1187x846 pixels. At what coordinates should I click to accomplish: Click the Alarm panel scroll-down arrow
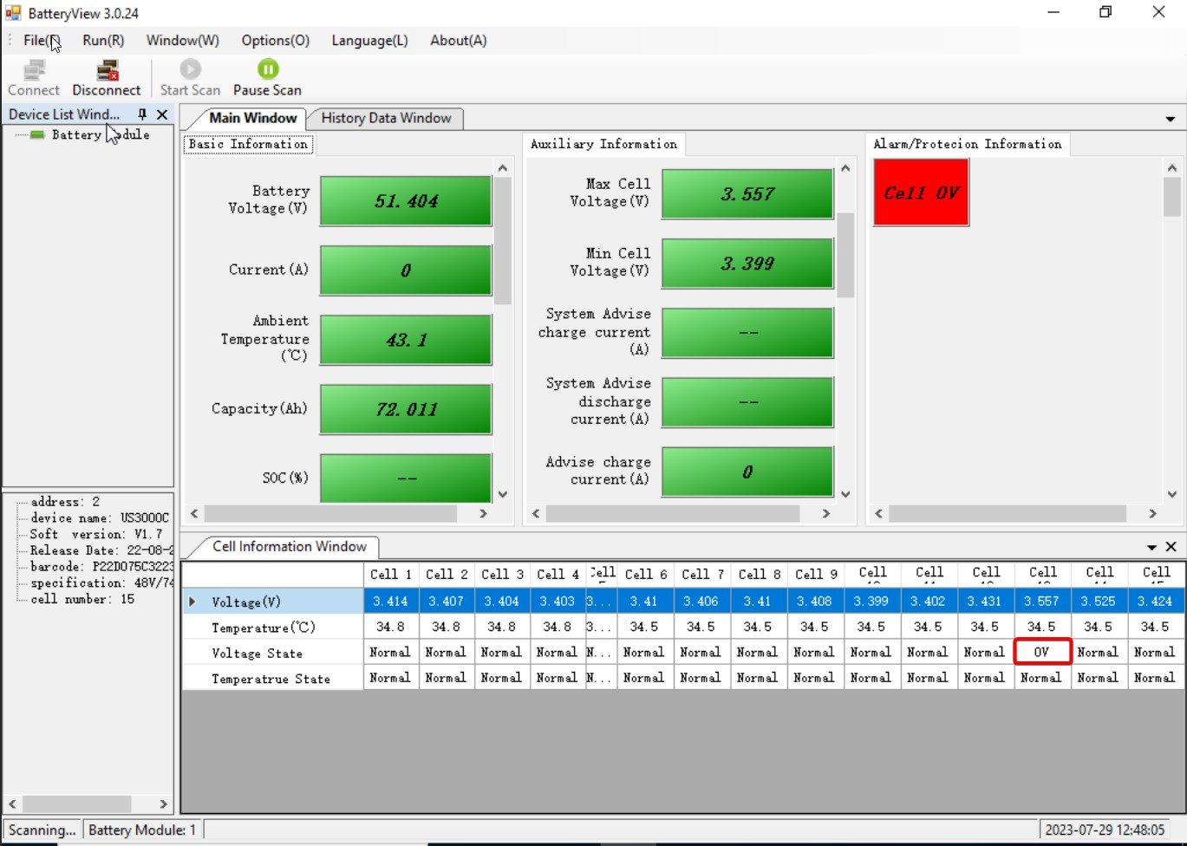pyautogui.click(x=1172, y=494)
